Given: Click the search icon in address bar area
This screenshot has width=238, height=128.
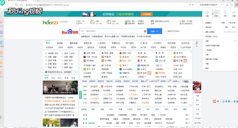Looking at the screenshot, I should pyautogui.click(x=222, y=5).
